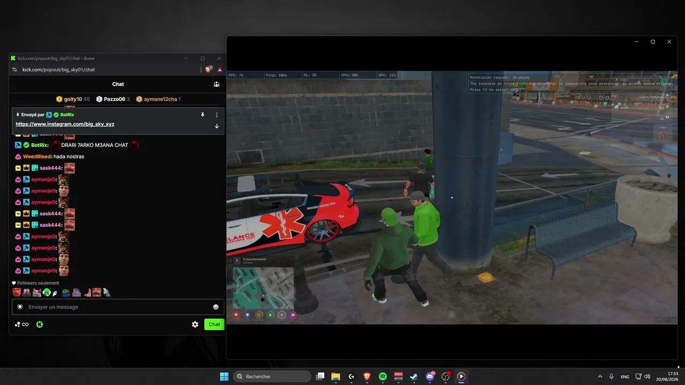Viewport: 685px width, 385px height.
Task: Click the Brave Shields icon in address bar
Action: [209, 70]
